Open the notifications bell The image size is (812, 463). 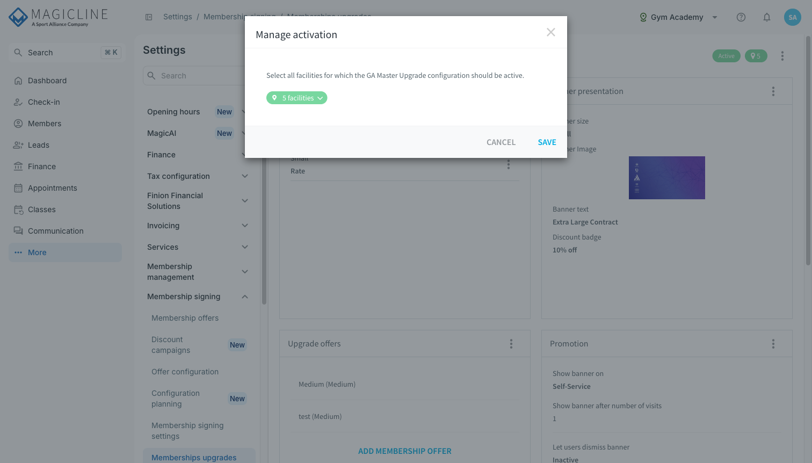click(x=767, y=17)
